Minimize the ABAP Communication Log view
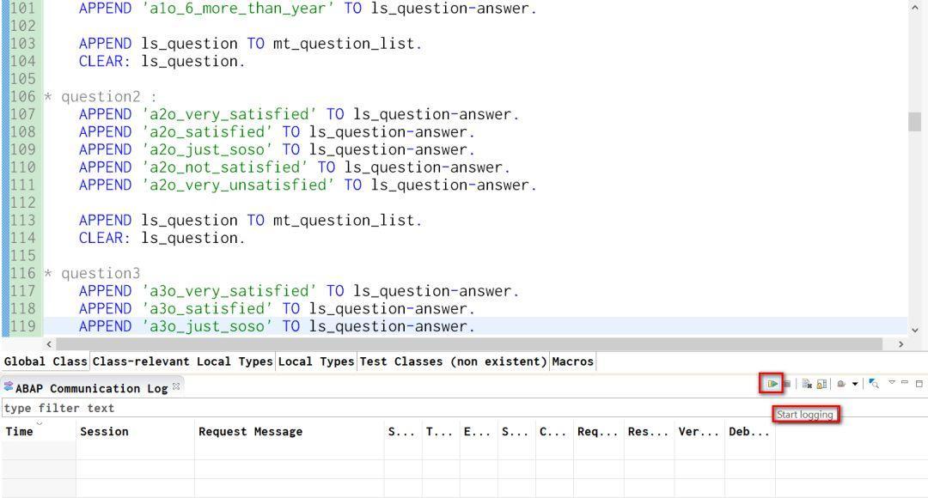 click(905, 383)
